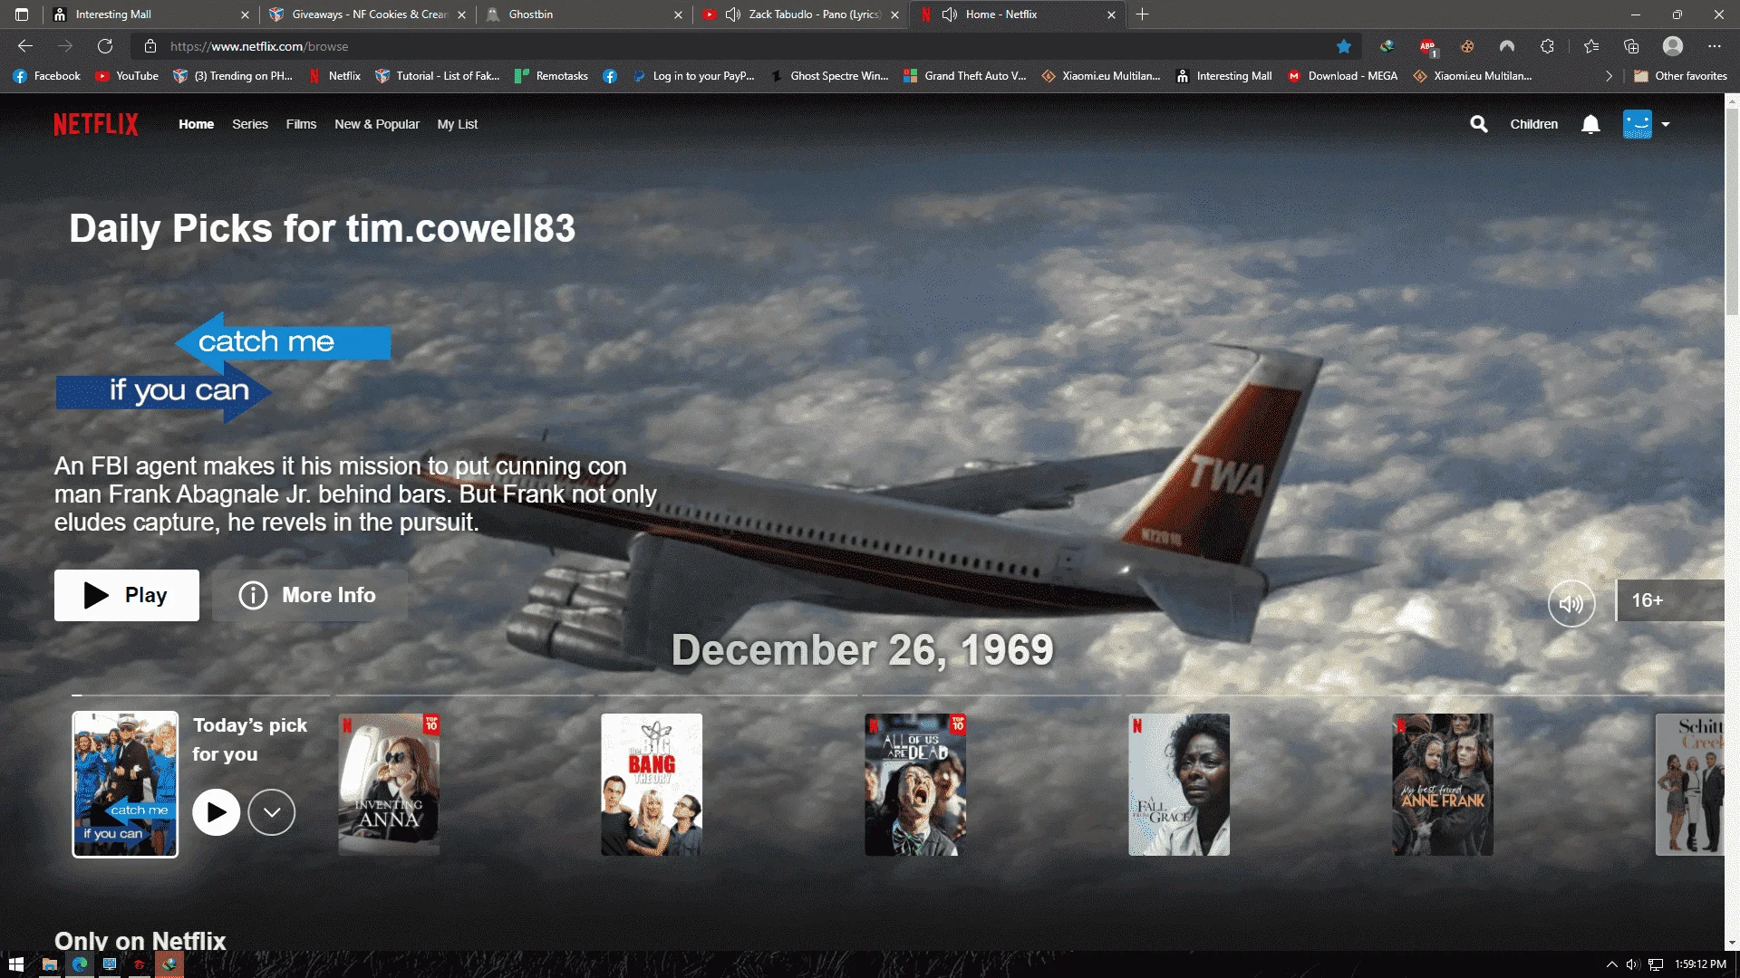
Task: Open the browser profile account icon
Action: [x=1673, y=46]
